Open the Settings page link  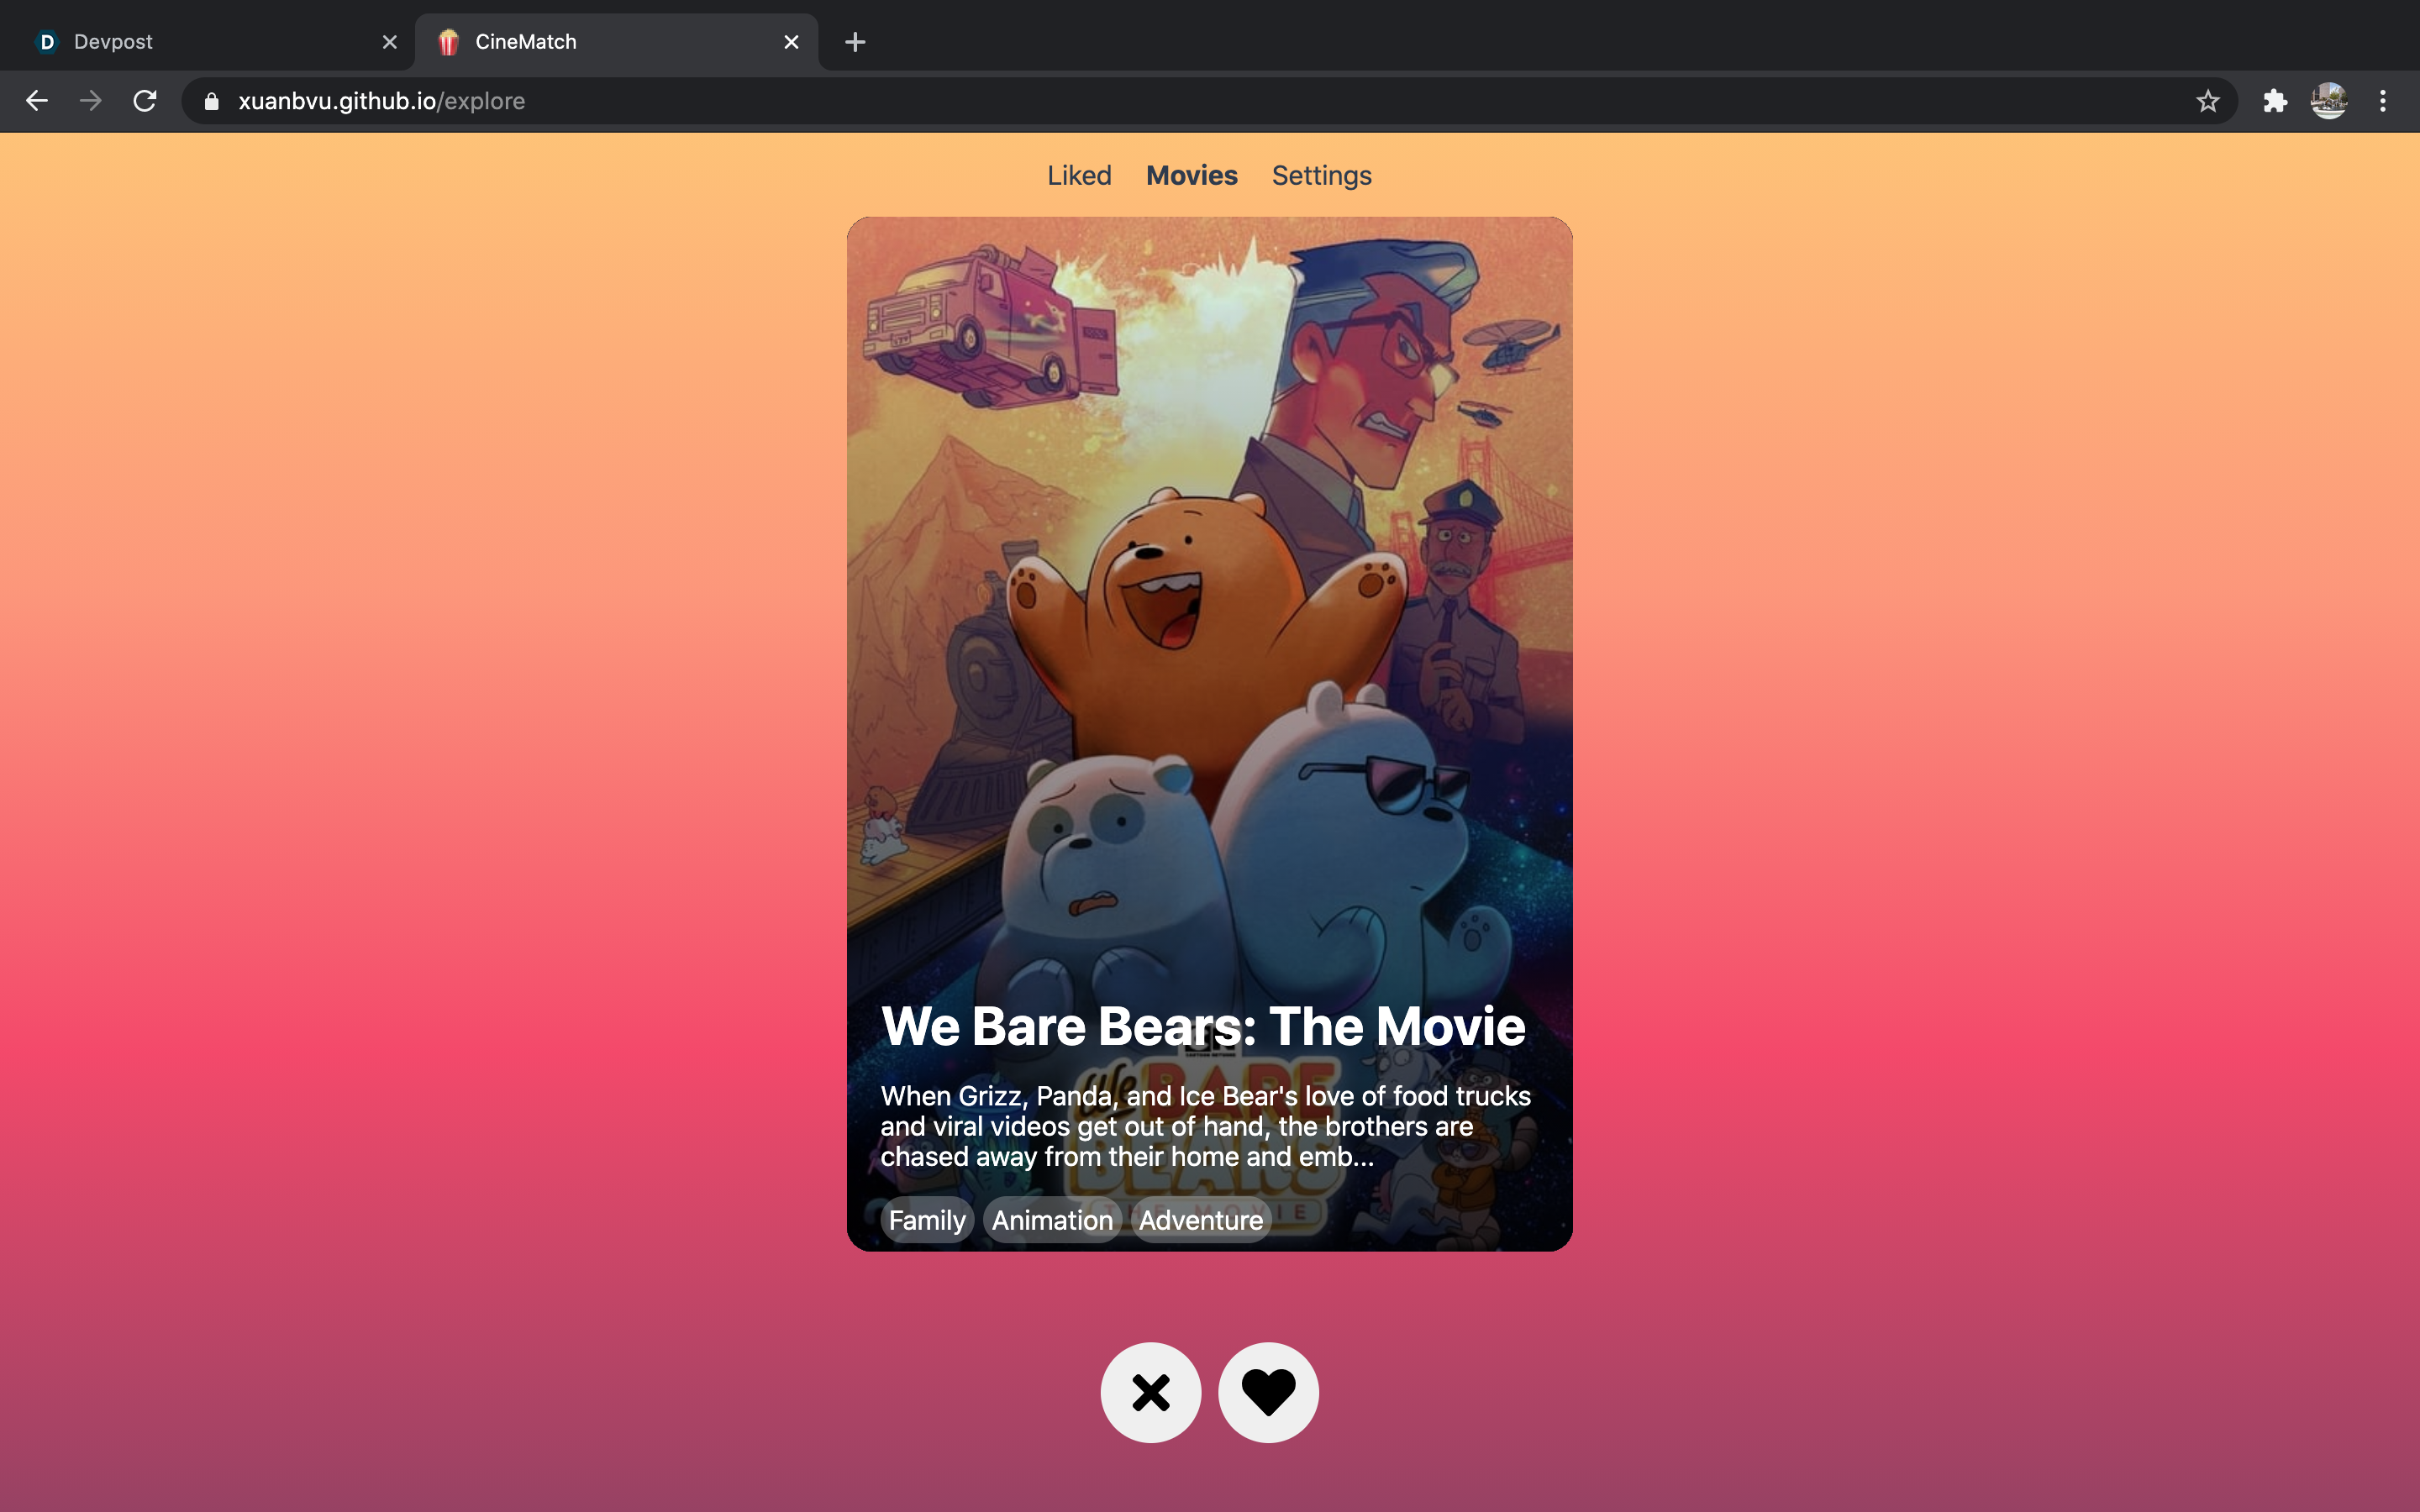pos(1321,176)
